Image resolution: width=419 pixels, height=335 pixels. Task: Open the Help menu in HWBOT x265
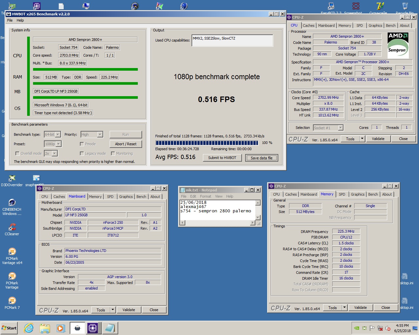coord(20,20)
